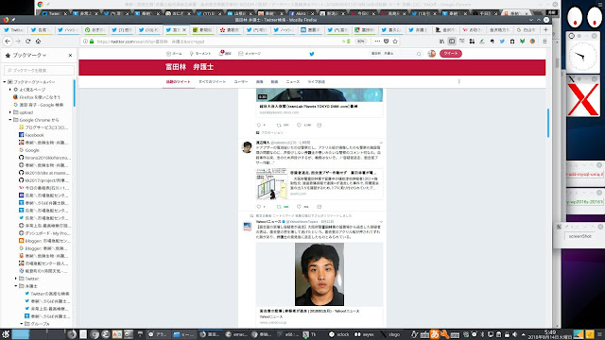Collapse the ブックマークツールバー folder
Viewport: 605px width, 340px height.
[x=5, y=82]
